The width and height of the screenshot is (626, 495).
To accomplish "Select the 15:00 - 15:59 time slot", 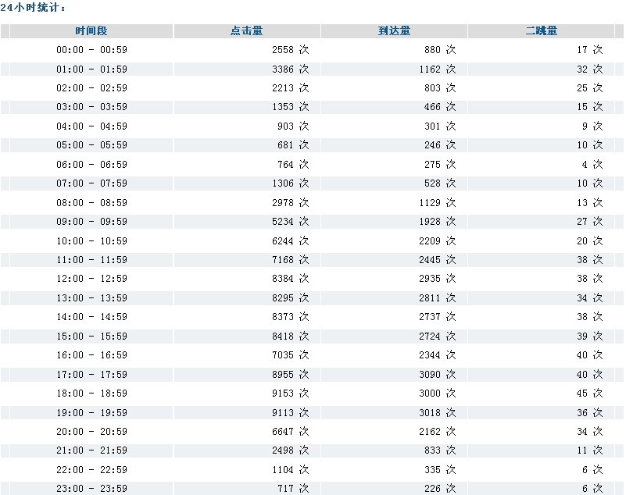I will coord(91,337).
